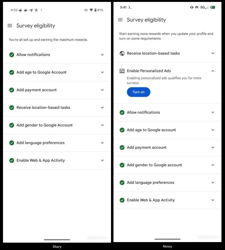The image size is (225, 250).
Task: Click the Enable Personalized Ads monitor icon
Action: [122, 71]
